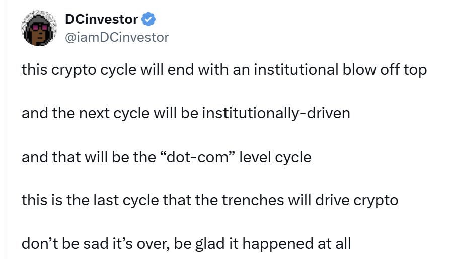
Task: Open the @iamDCinvestor handle link
Action: coord(117,37)
